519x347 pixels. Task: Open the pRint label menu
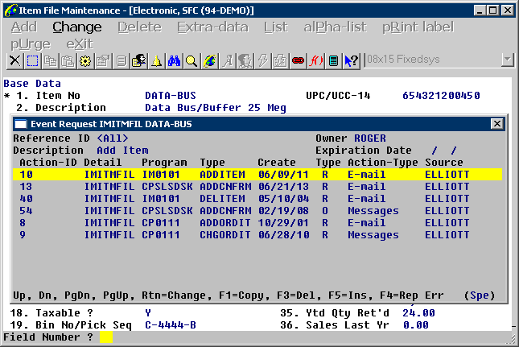pos(418,27)
